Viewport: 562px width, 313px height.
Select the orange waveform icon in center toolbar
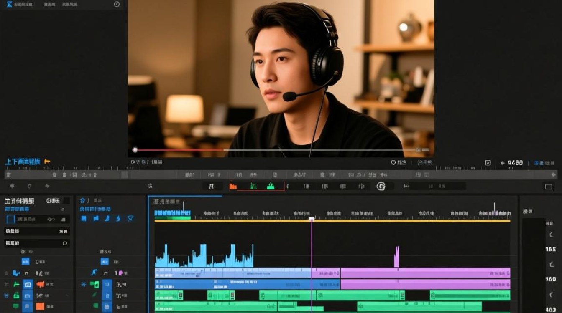pyautogui.click(x=233, y=186)
